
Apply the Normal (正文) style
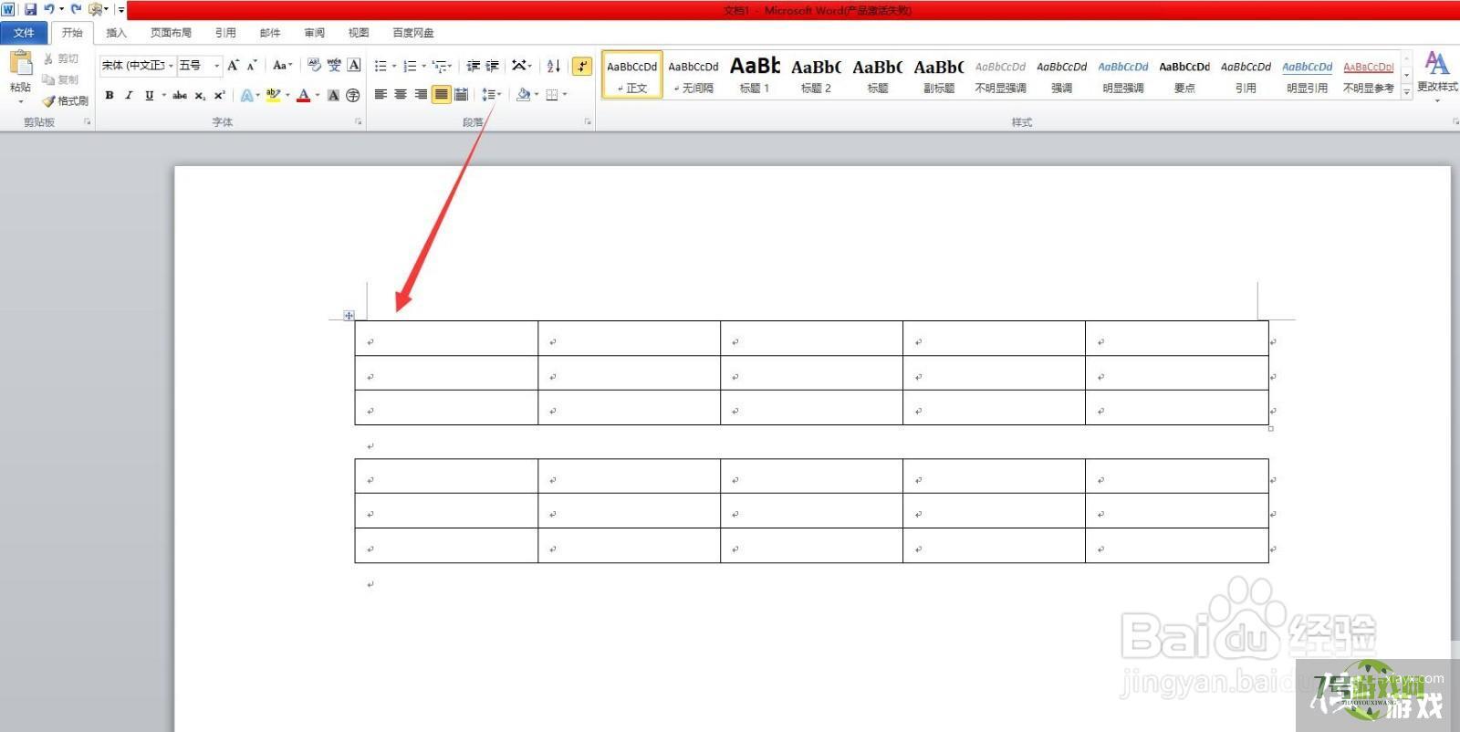[x=632, y=75]
